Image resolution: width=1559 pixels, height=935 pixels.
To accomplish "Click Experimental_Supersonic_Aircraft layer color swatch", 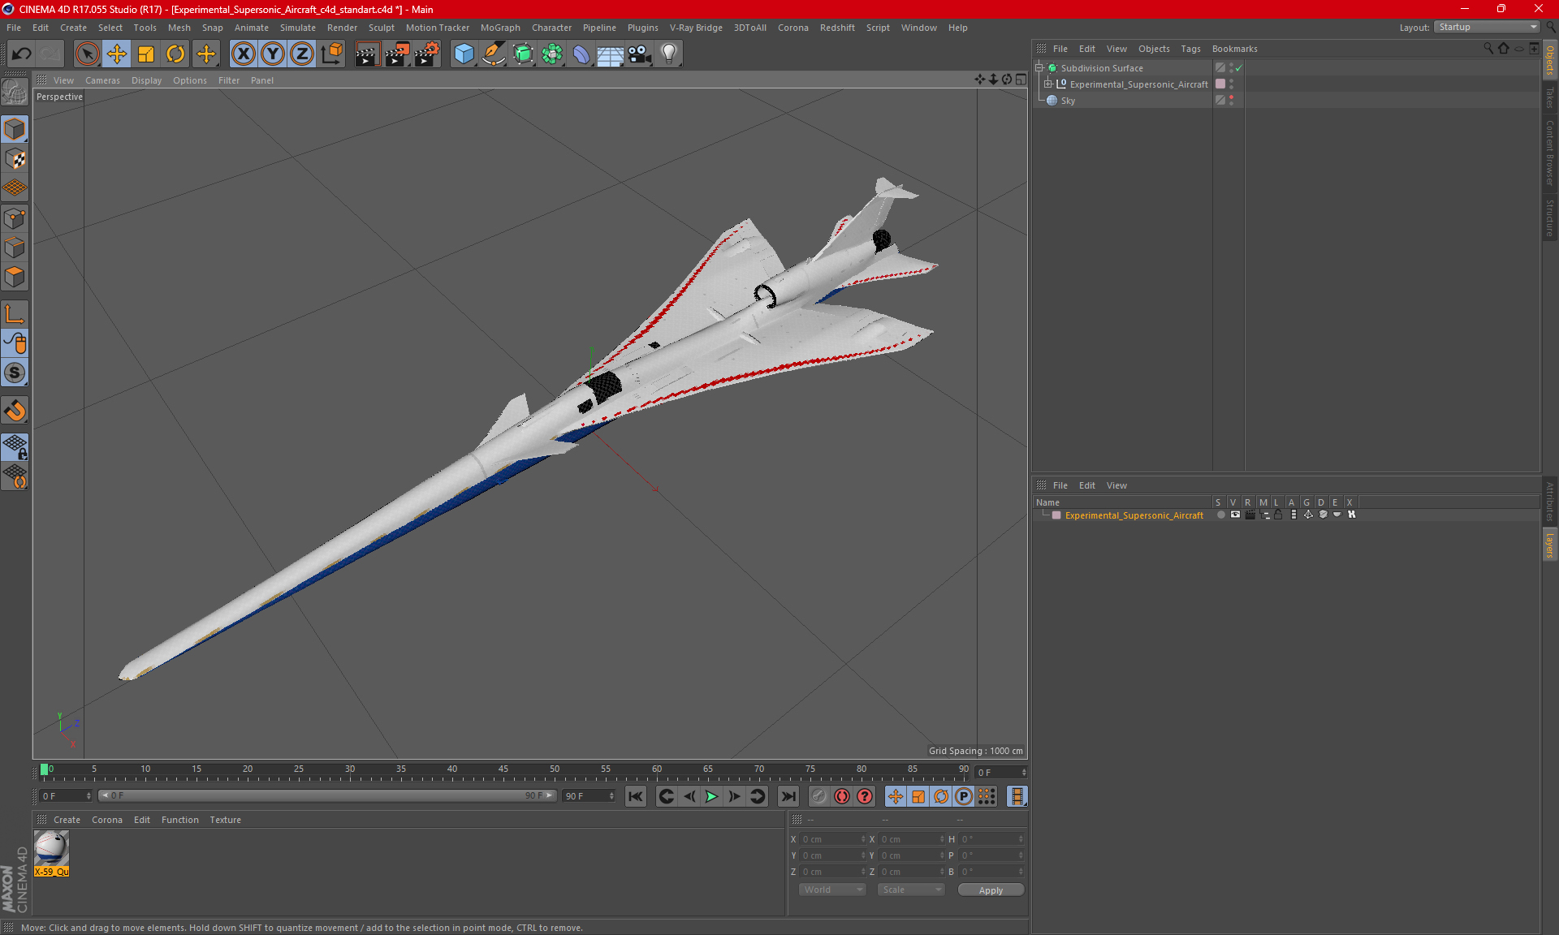I will tap(1056, 515).
